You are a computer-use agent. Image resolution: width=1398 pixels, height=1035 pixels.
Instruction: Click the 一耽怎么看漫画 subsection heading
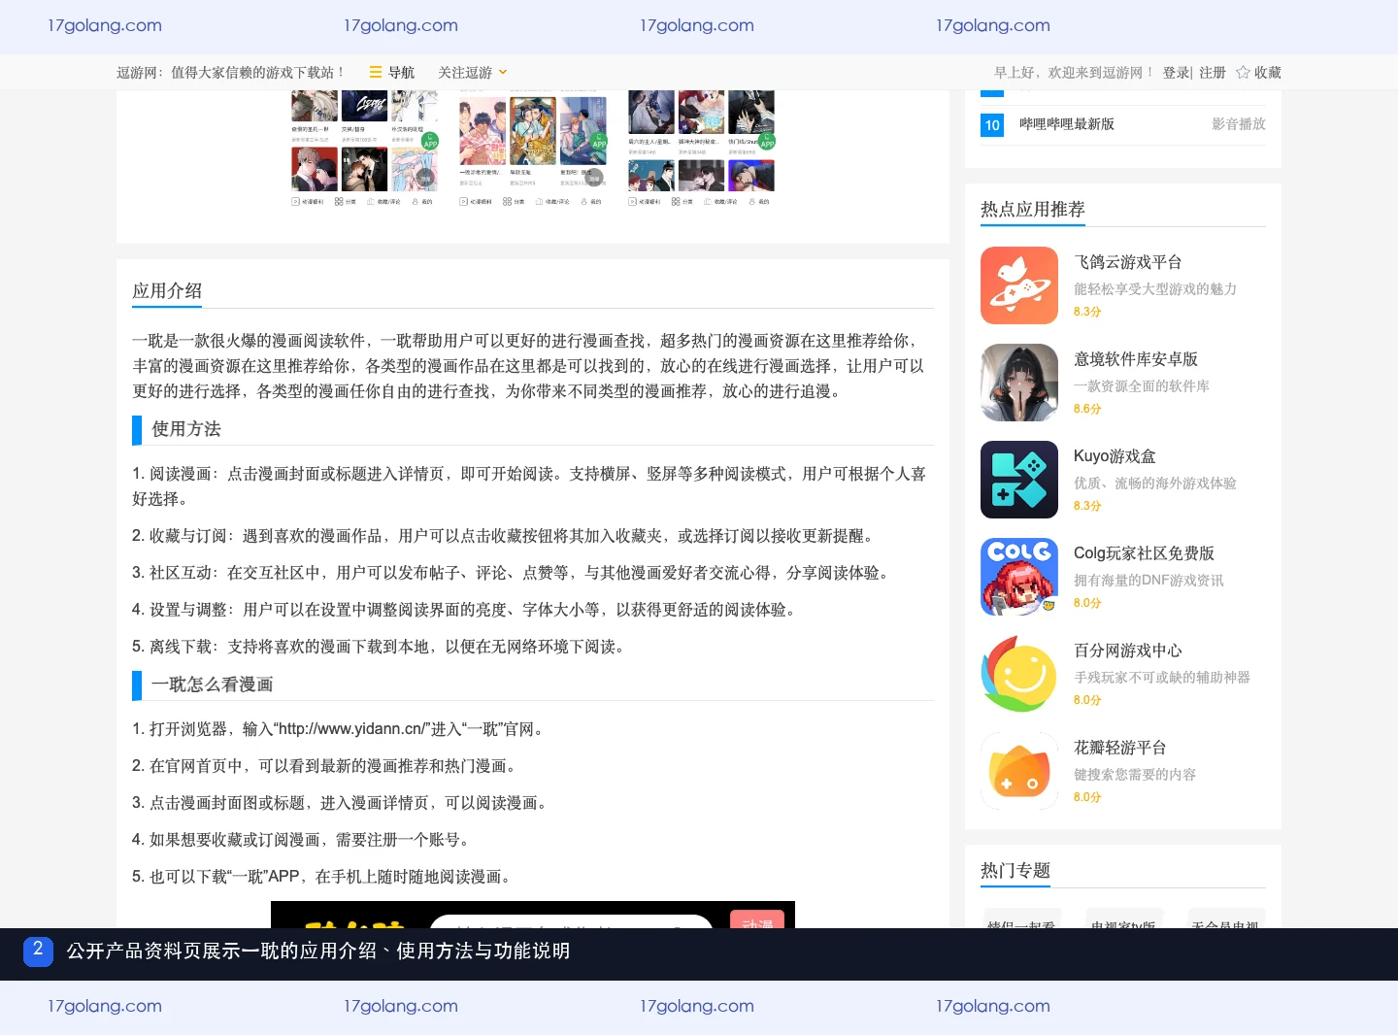pyautogui.click(x=213, y=684)
